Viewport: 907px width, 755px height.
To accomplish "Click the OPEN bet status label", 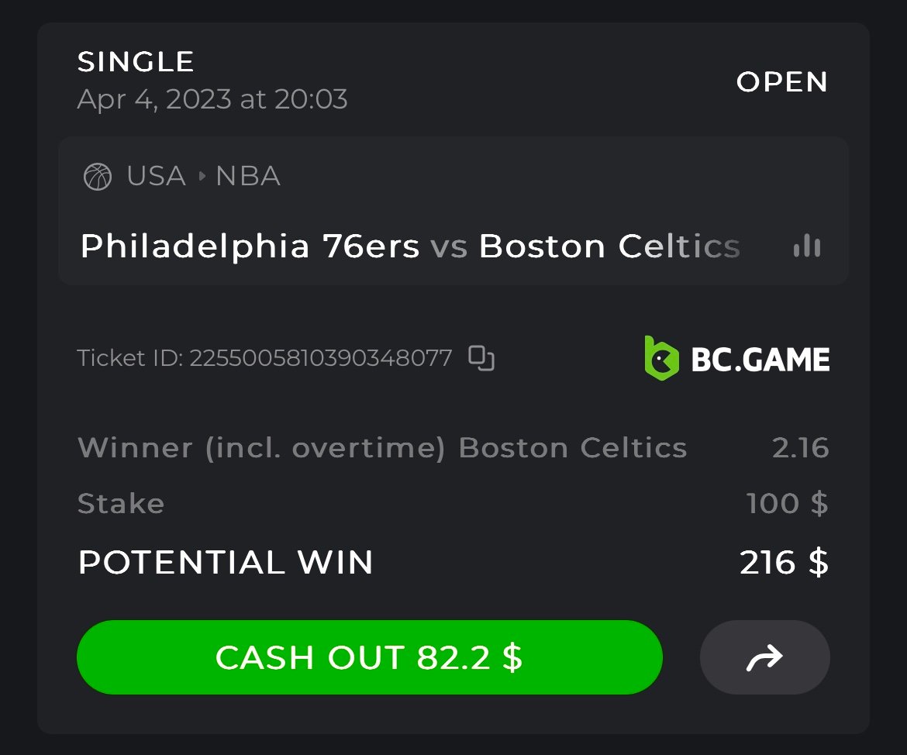I will point(782,82).
